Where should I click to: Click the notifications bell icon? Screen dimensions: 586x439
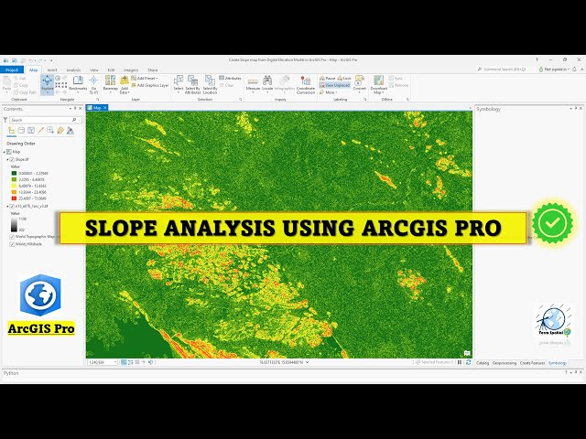(574, 70)
